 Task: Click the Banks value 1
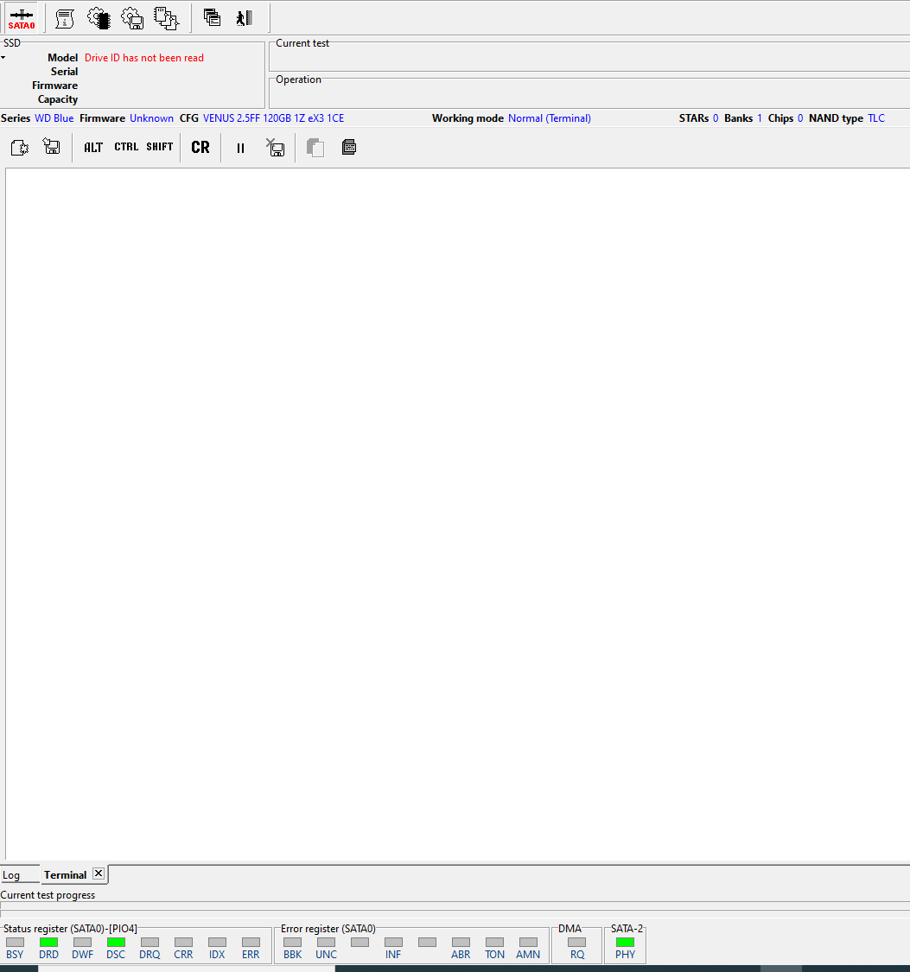(760, 118)
